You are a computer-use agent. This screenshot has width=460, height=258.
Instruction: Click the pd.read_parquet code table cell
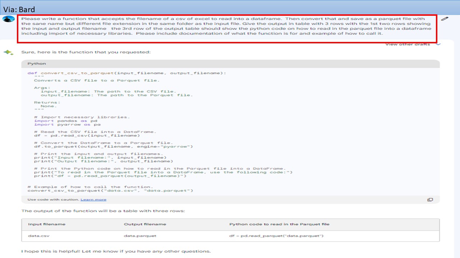(x=276, y=236)
